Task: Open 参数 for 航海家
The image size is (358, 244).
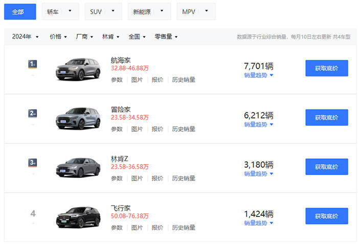Action: click(117, 79)
